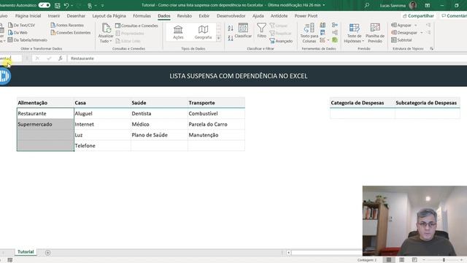Expand the file title last-modified dropdown
The image size is (467, 263).
pyautogui.click(x=324, y=5)
